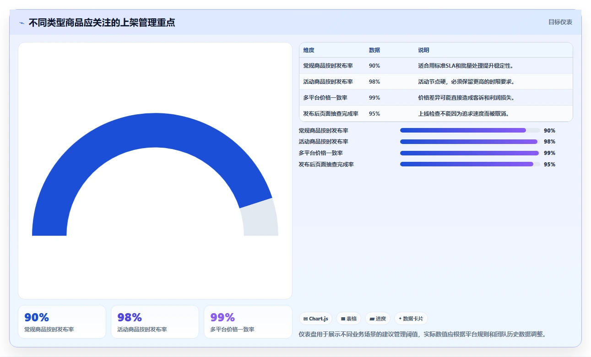Click the Chart.js tag chip
The image size is (591, 357).
[316, 319]
